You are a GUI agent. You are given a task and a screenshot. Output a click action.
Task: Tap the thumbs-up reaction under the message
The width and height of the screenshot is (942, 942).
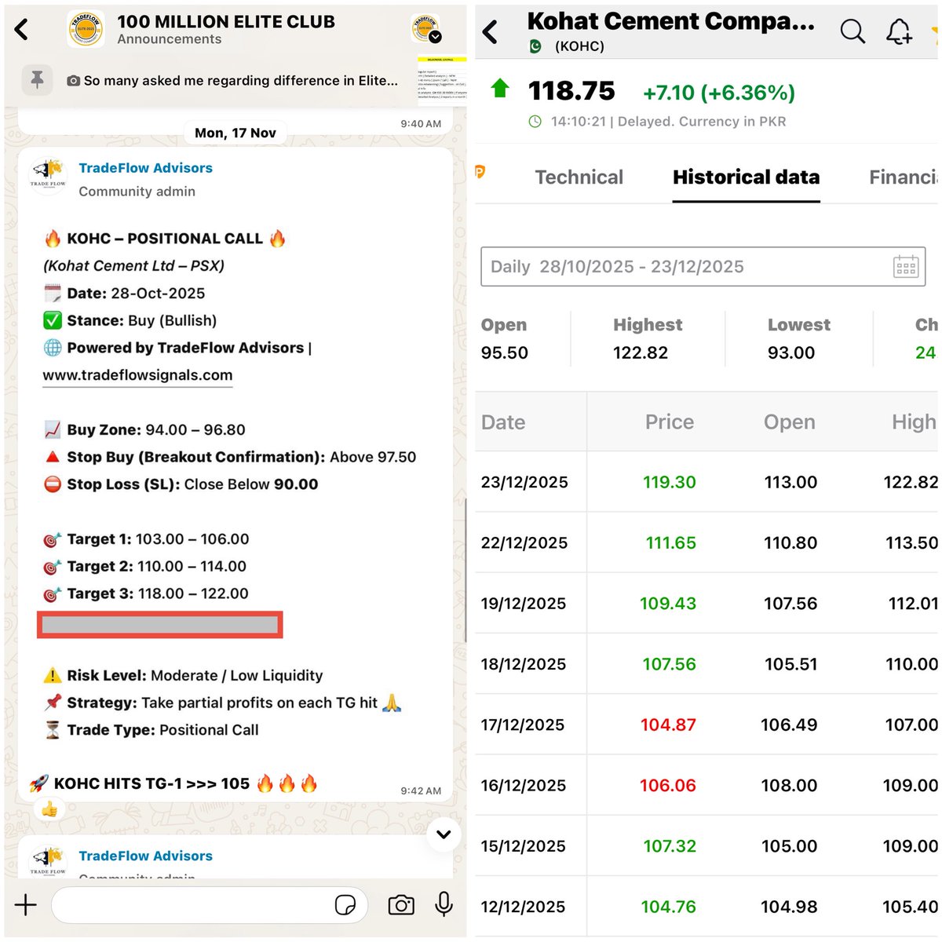(49, 809)
